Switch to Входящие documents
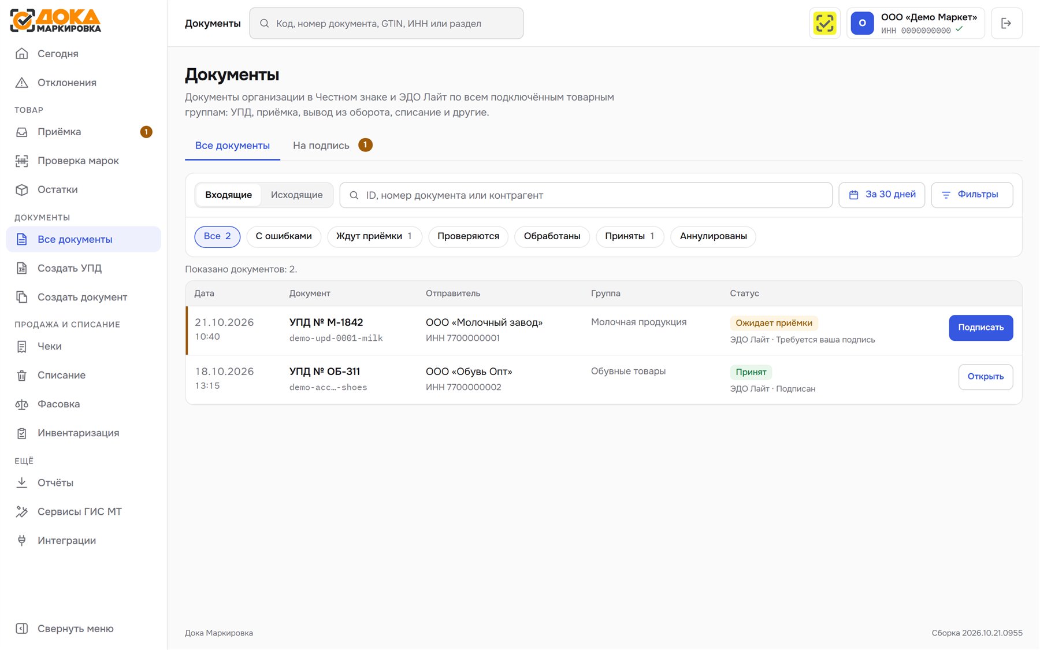Viewport: 1040px width, 650px height. [228, 195]
